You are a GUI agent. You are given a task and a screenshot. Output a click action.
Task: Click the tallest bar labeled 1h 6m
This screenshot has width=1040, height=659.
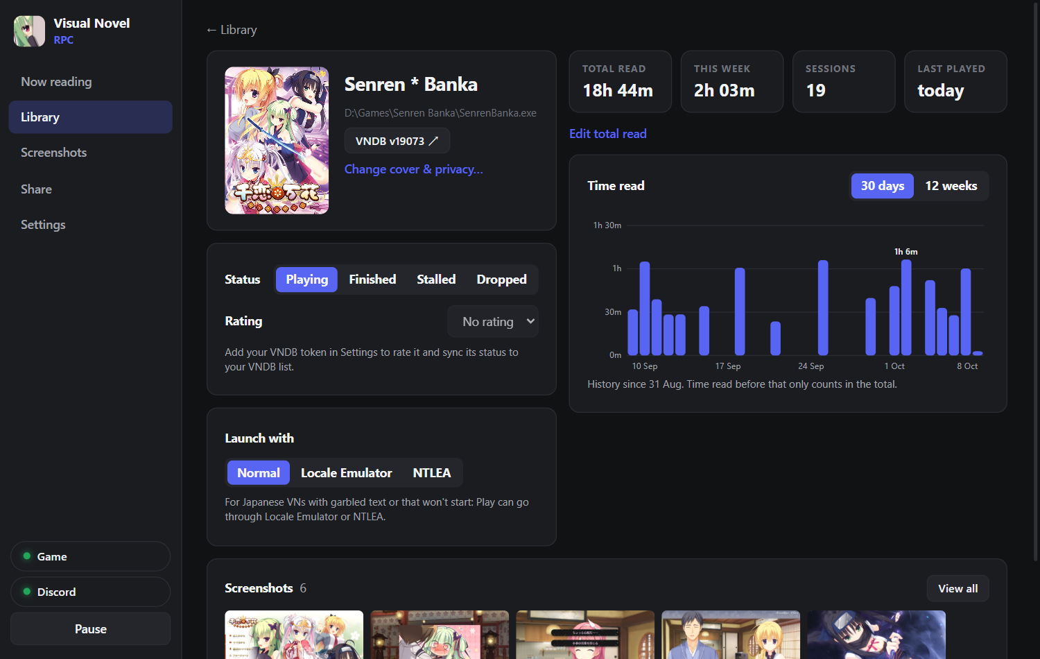pyautogui.click(x=906, y=307)
